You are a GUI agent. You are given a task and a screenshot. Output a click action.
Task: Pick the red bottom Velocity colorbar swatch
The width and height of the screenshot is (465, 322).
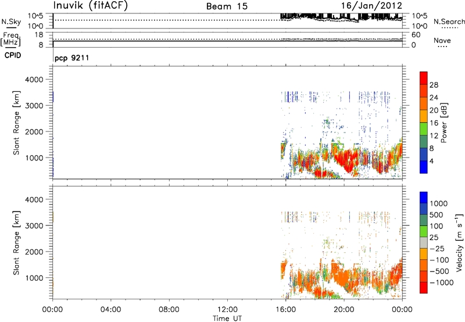[x=424, y=288]
